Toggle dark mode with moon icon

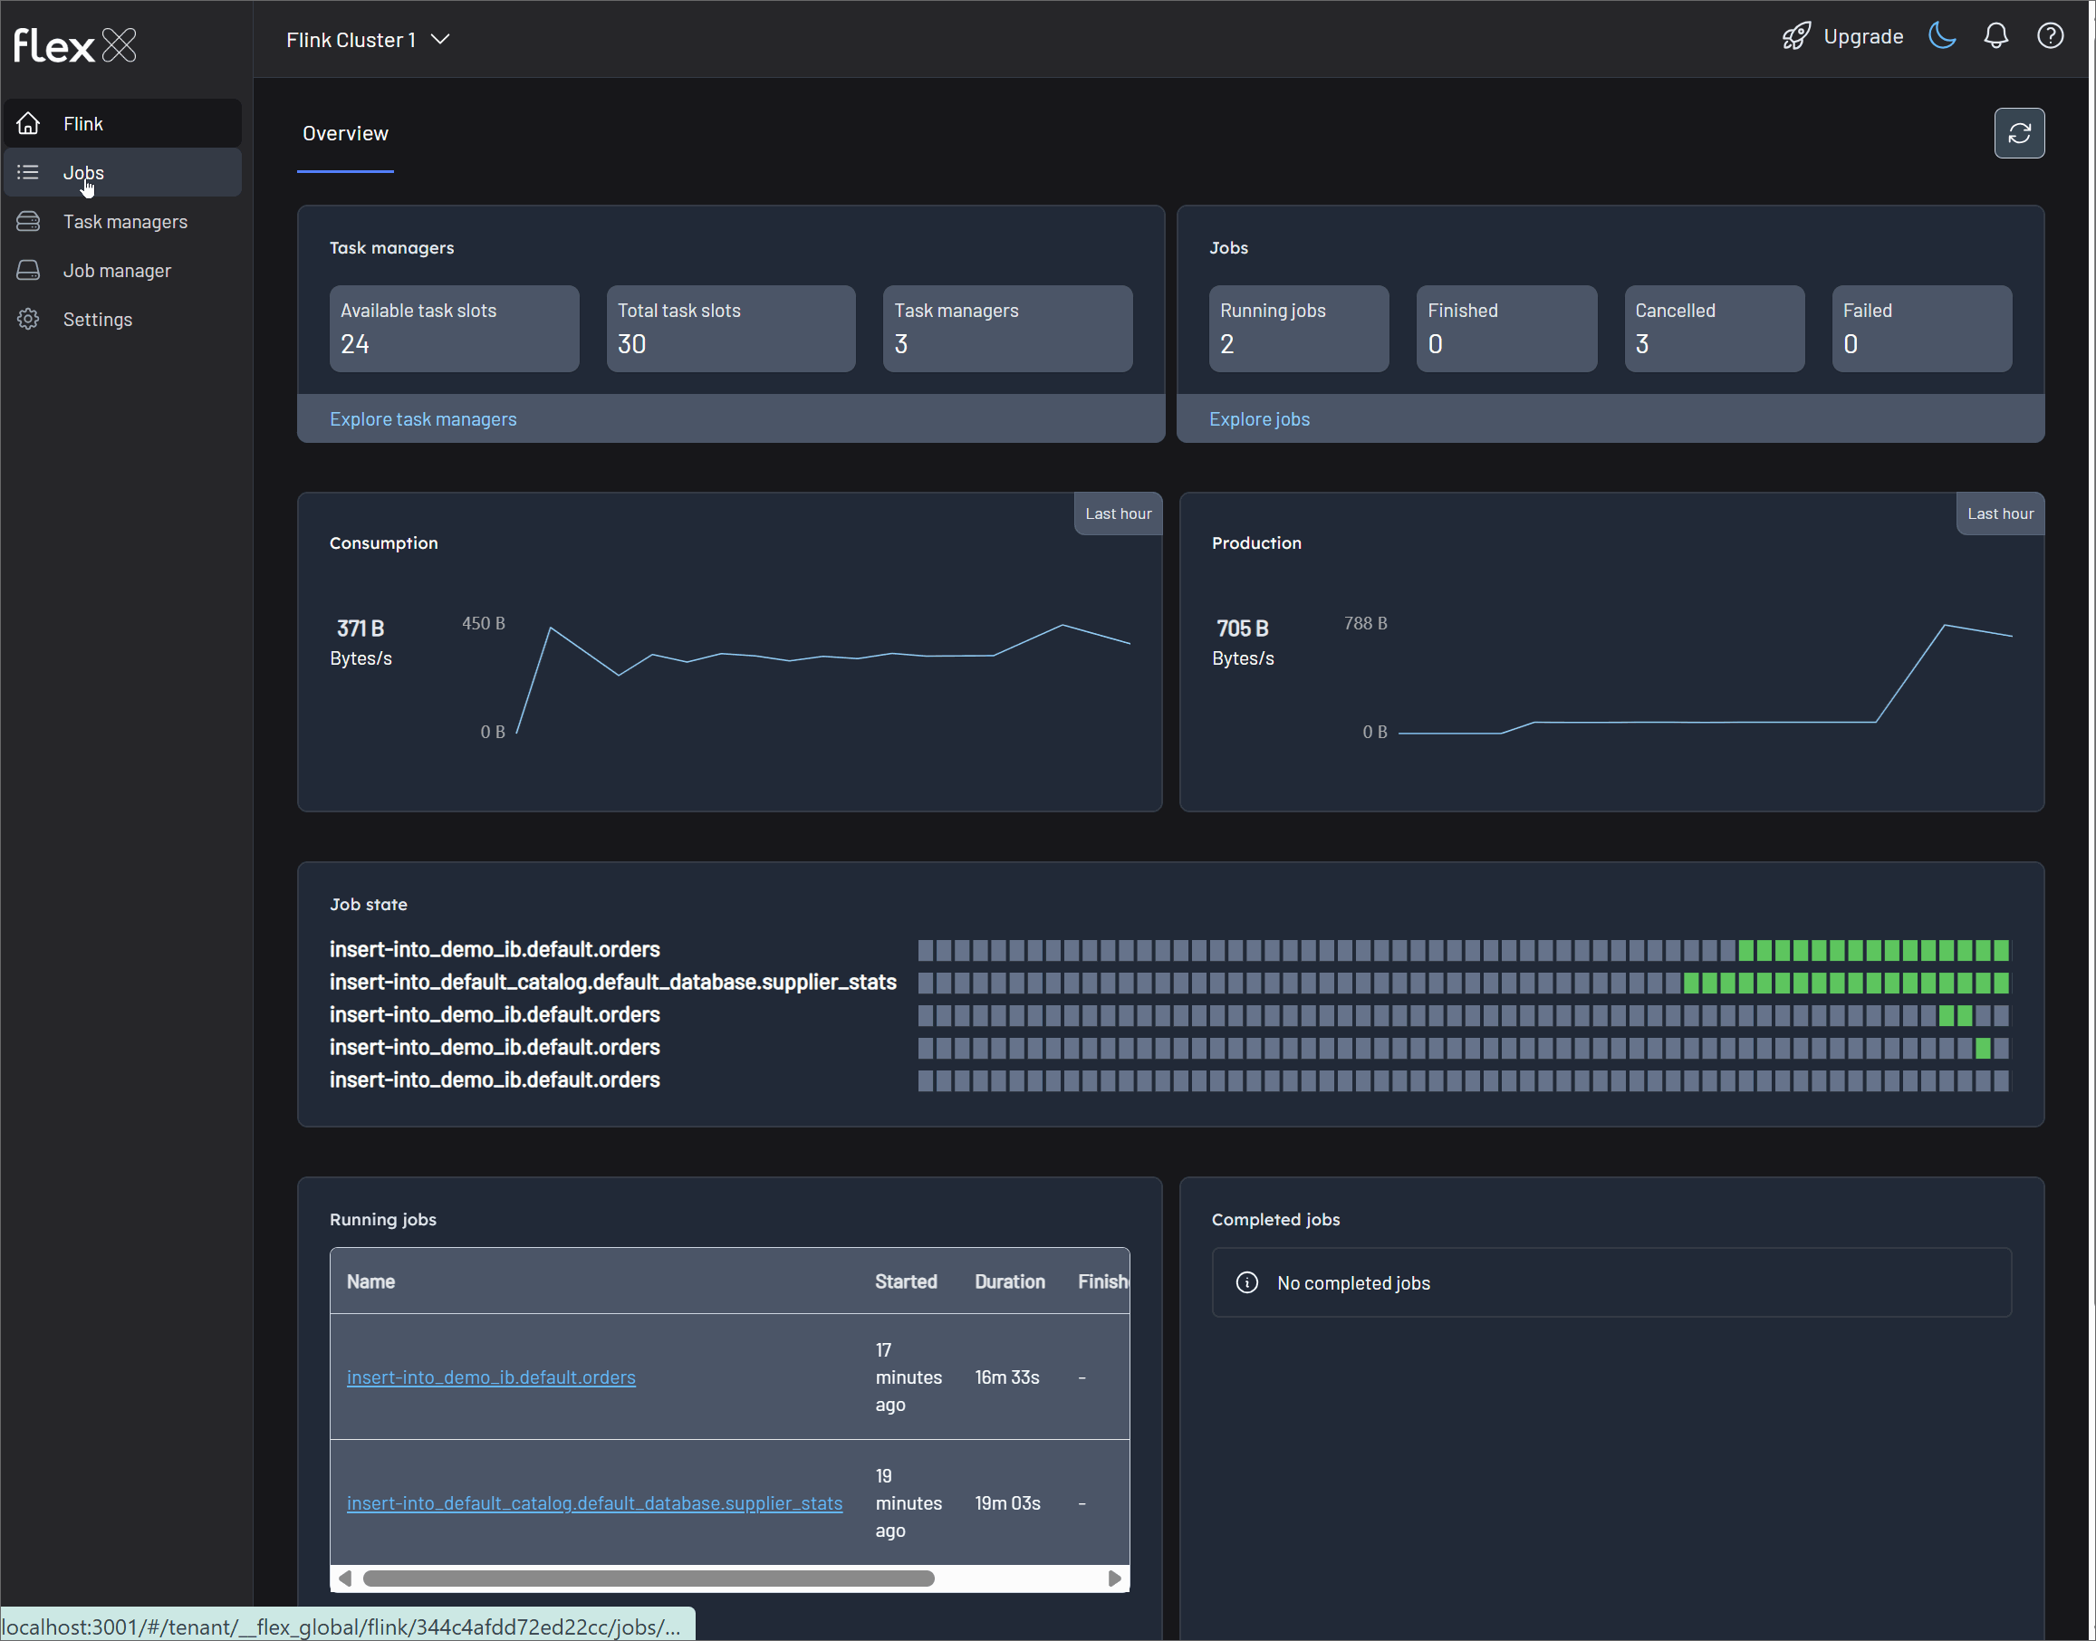pyautogui.click(x=1941, y=36)
